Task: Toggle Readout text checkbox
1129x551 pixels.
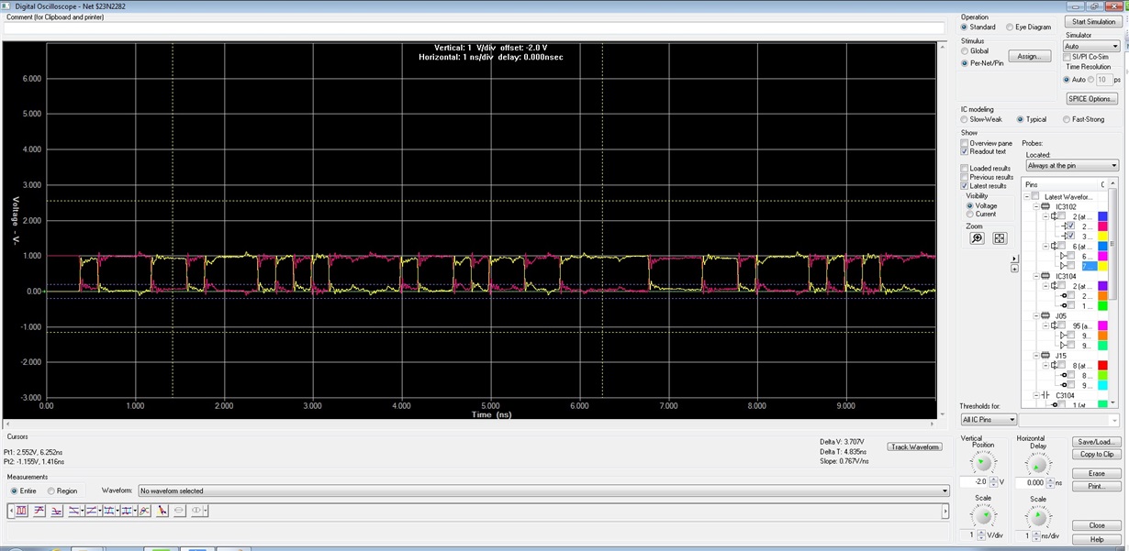Action: (965, 151)
